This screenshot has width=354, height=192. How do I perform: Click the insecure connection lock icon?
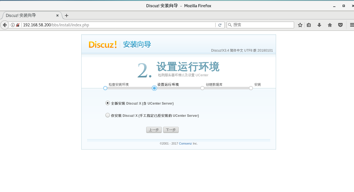tap(18, 25)
